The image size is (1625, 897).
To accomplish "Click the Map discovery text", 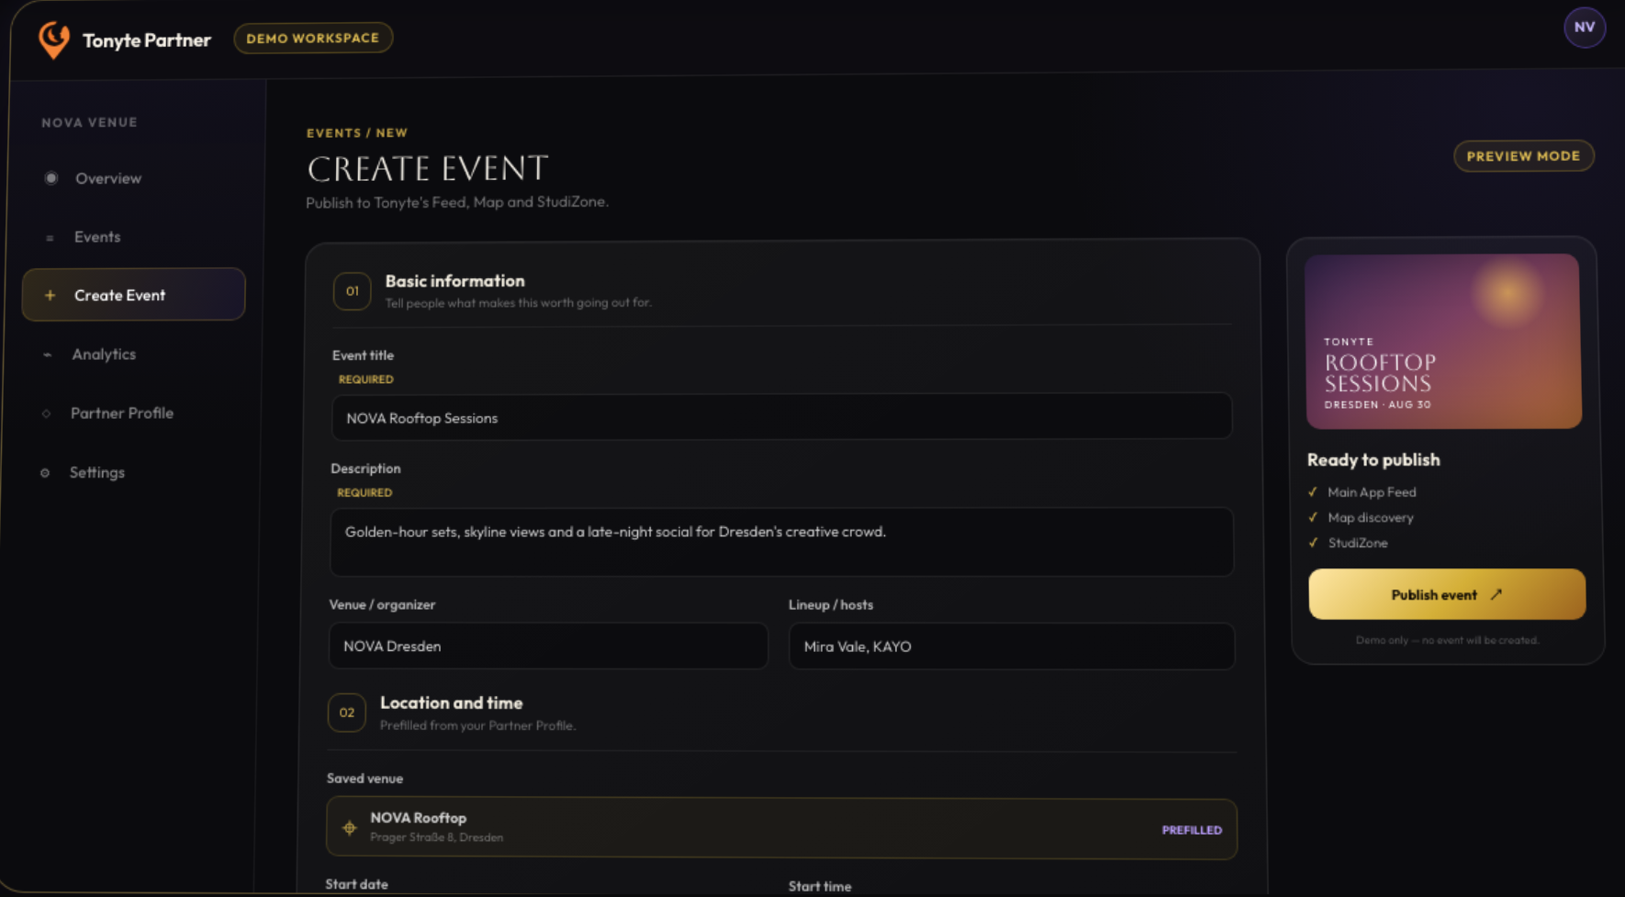I will tap(1371, 518).
